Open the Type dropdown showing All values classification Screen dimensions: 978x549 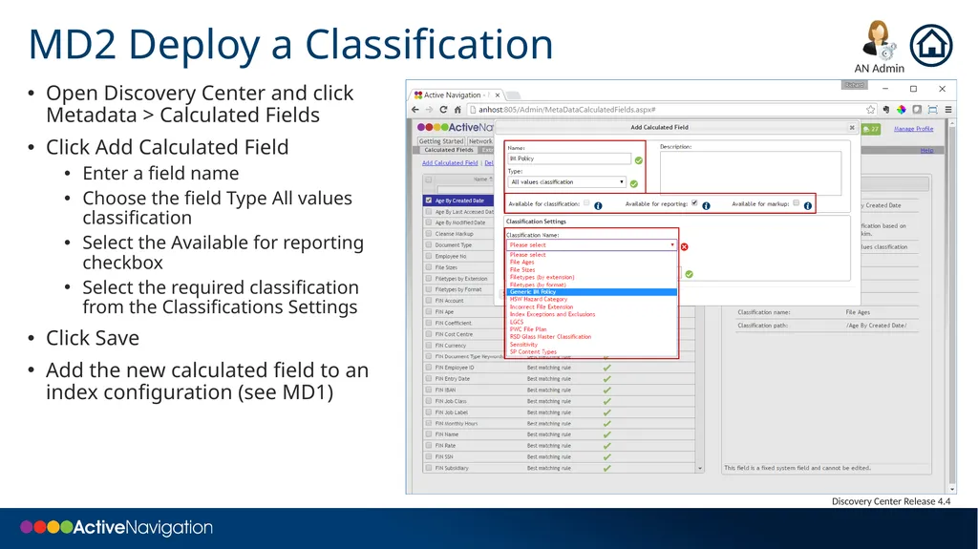coord(567,182)
